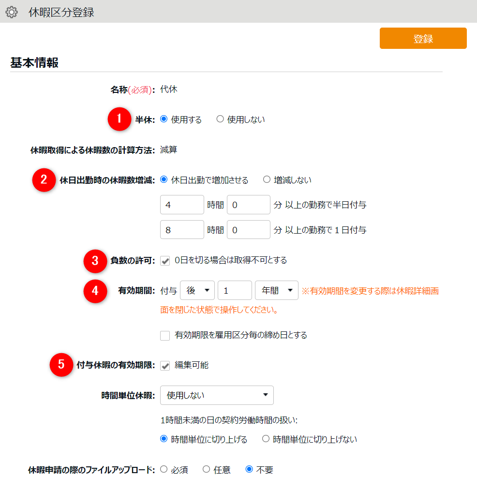The image size is (477, 492).
Task: Click the red number 1 marker
Action: tap(119, 119)
